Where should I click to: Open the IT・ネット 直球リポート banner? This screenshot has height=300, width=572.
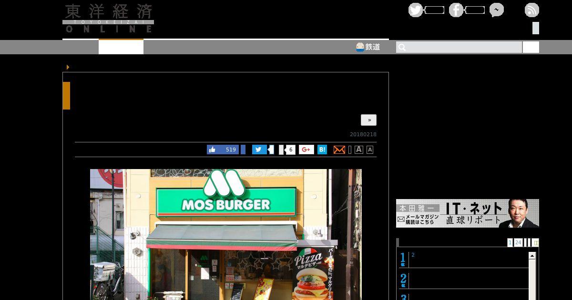[468, 213]
